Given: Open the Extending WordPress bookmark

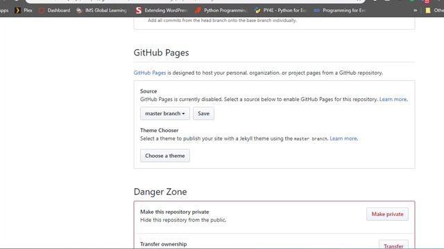Looking at the screenshot, I should [x=161, y=10].
